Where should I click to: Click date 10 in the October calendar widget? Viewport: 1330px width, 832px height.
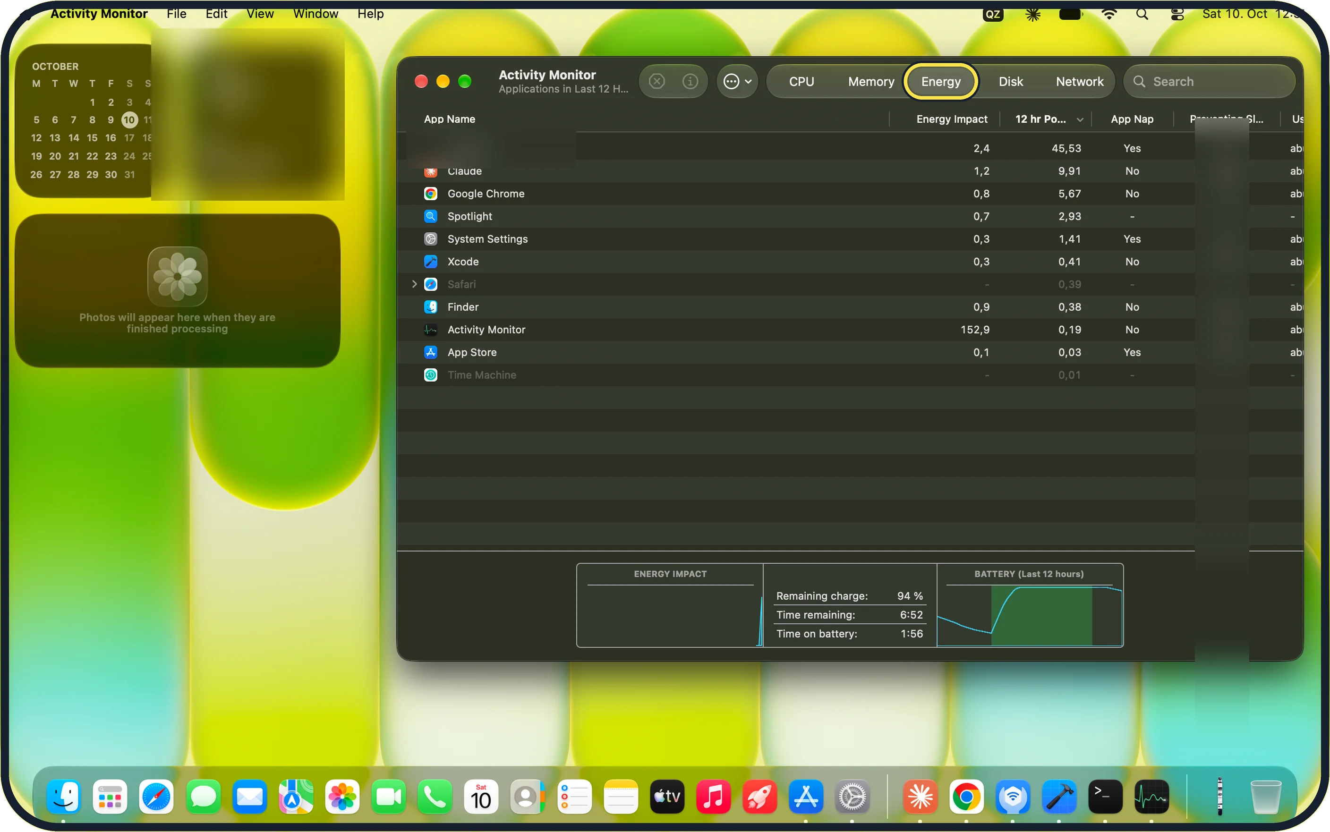[x=129, y=119]
